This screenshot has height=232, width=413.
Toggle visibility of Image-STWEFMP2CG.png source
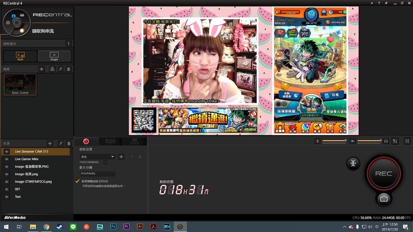pos(6,182)
